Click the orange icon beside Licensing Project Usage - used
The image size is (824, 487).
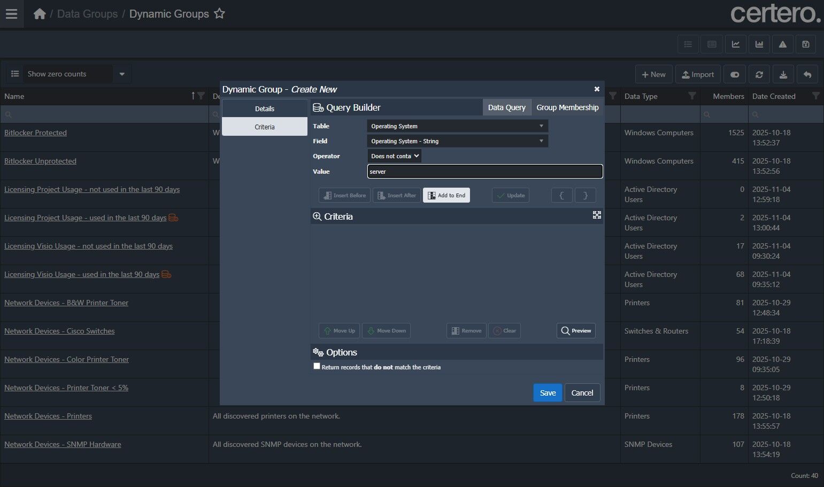click(x=173, y=218)
